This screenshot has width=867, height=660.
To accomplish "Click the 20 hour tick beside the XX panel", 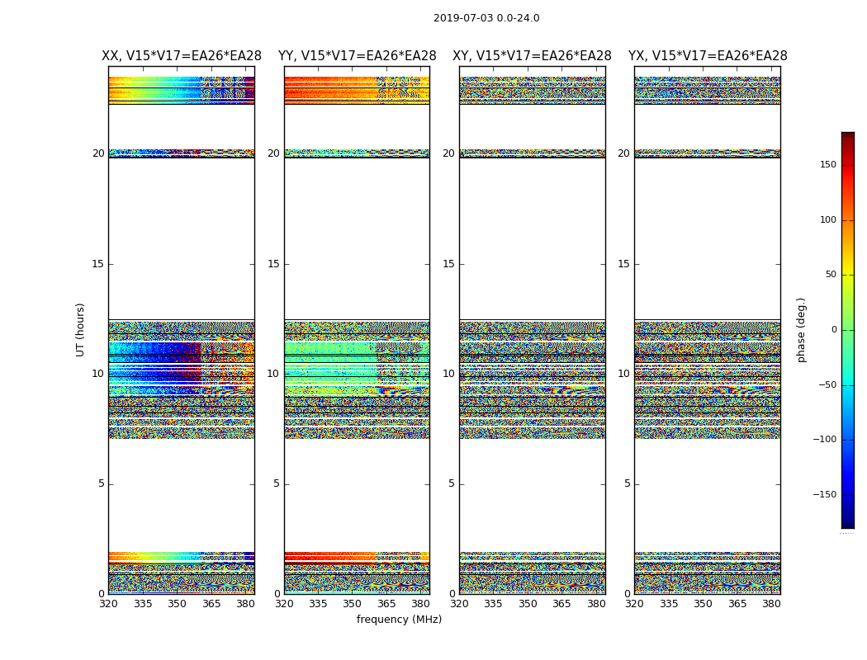I will [x=98, y=153].
